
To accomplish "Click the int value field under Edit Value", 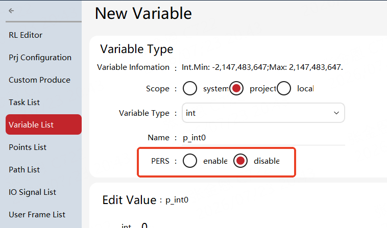I will 144,225.
